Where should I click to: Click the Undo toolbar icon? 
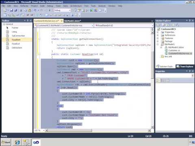tap(35, 11)
